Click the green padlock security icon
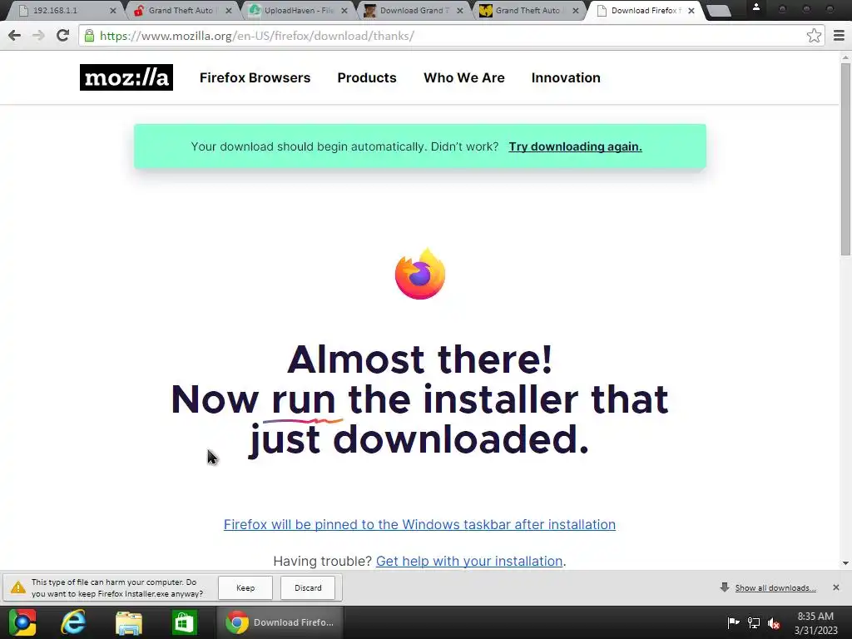 89,36
